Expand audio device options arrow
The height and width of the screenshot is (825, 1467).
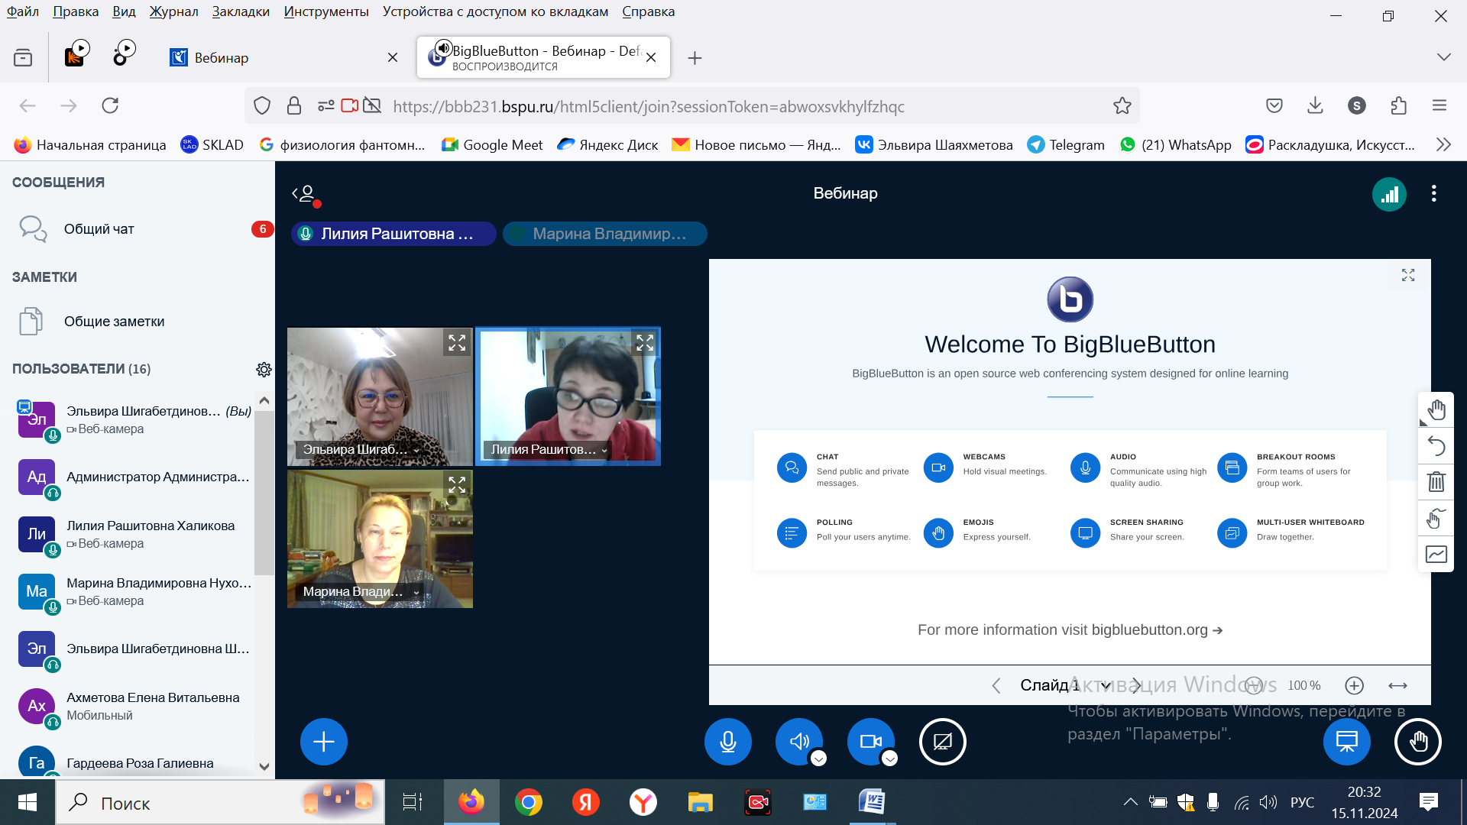818,759
